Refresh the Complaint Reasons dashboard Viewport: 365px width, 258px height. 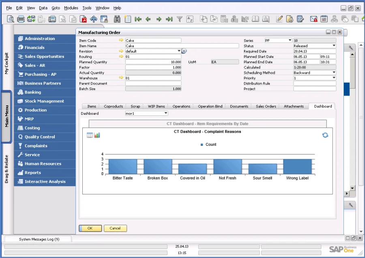325,135
